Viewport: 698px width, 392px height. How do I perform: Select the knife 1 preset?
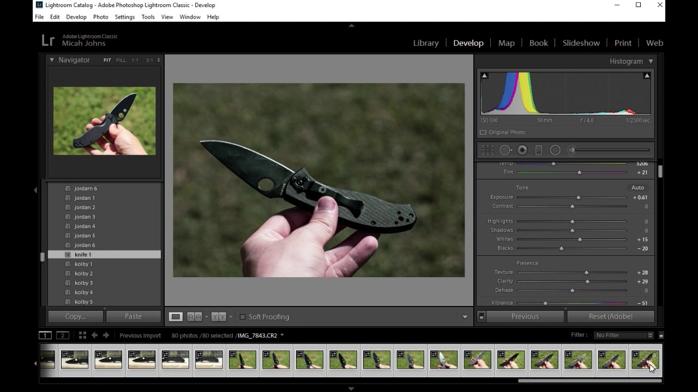click(104, 255)
